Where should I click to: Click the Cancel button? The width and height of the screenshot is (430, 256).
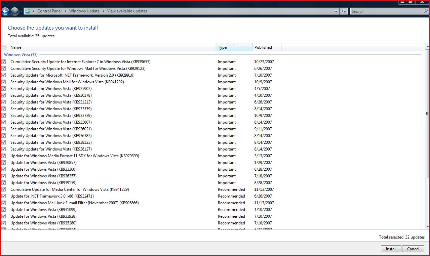point(413,249)
